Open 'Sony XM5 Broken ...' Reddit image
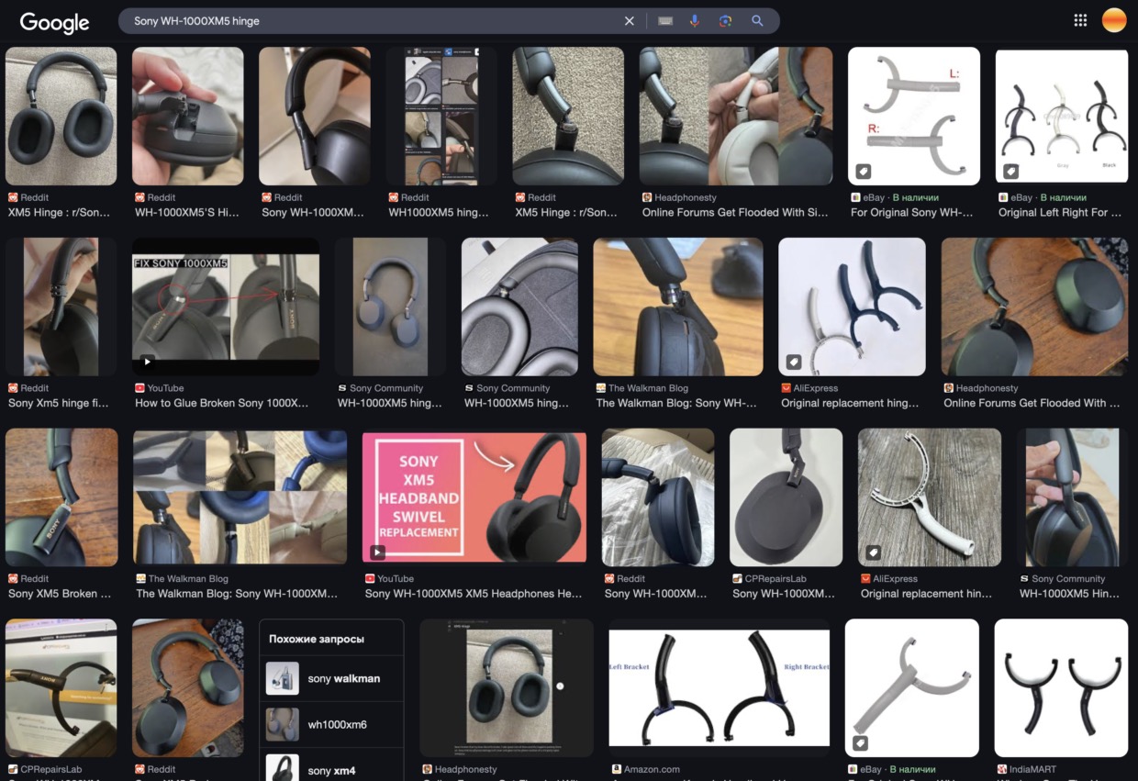 coord(61,496)
